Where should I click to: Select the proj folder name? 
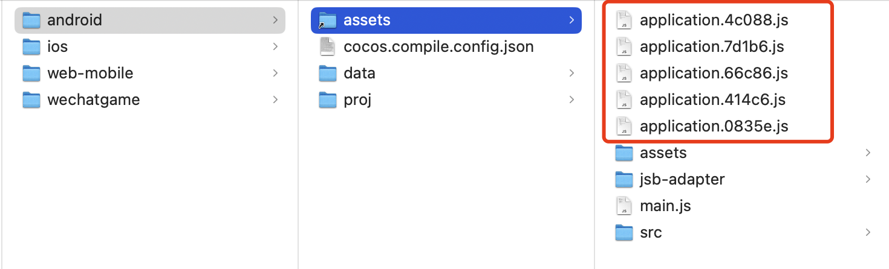point(357,100)
